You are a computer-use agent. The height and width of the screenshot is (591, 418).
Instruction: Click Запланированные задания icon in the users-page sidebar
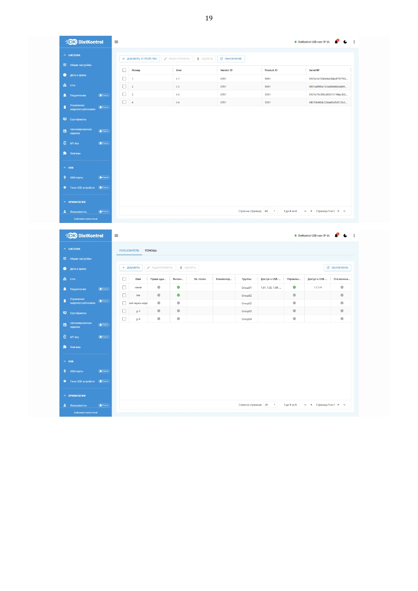coord(65,325)
